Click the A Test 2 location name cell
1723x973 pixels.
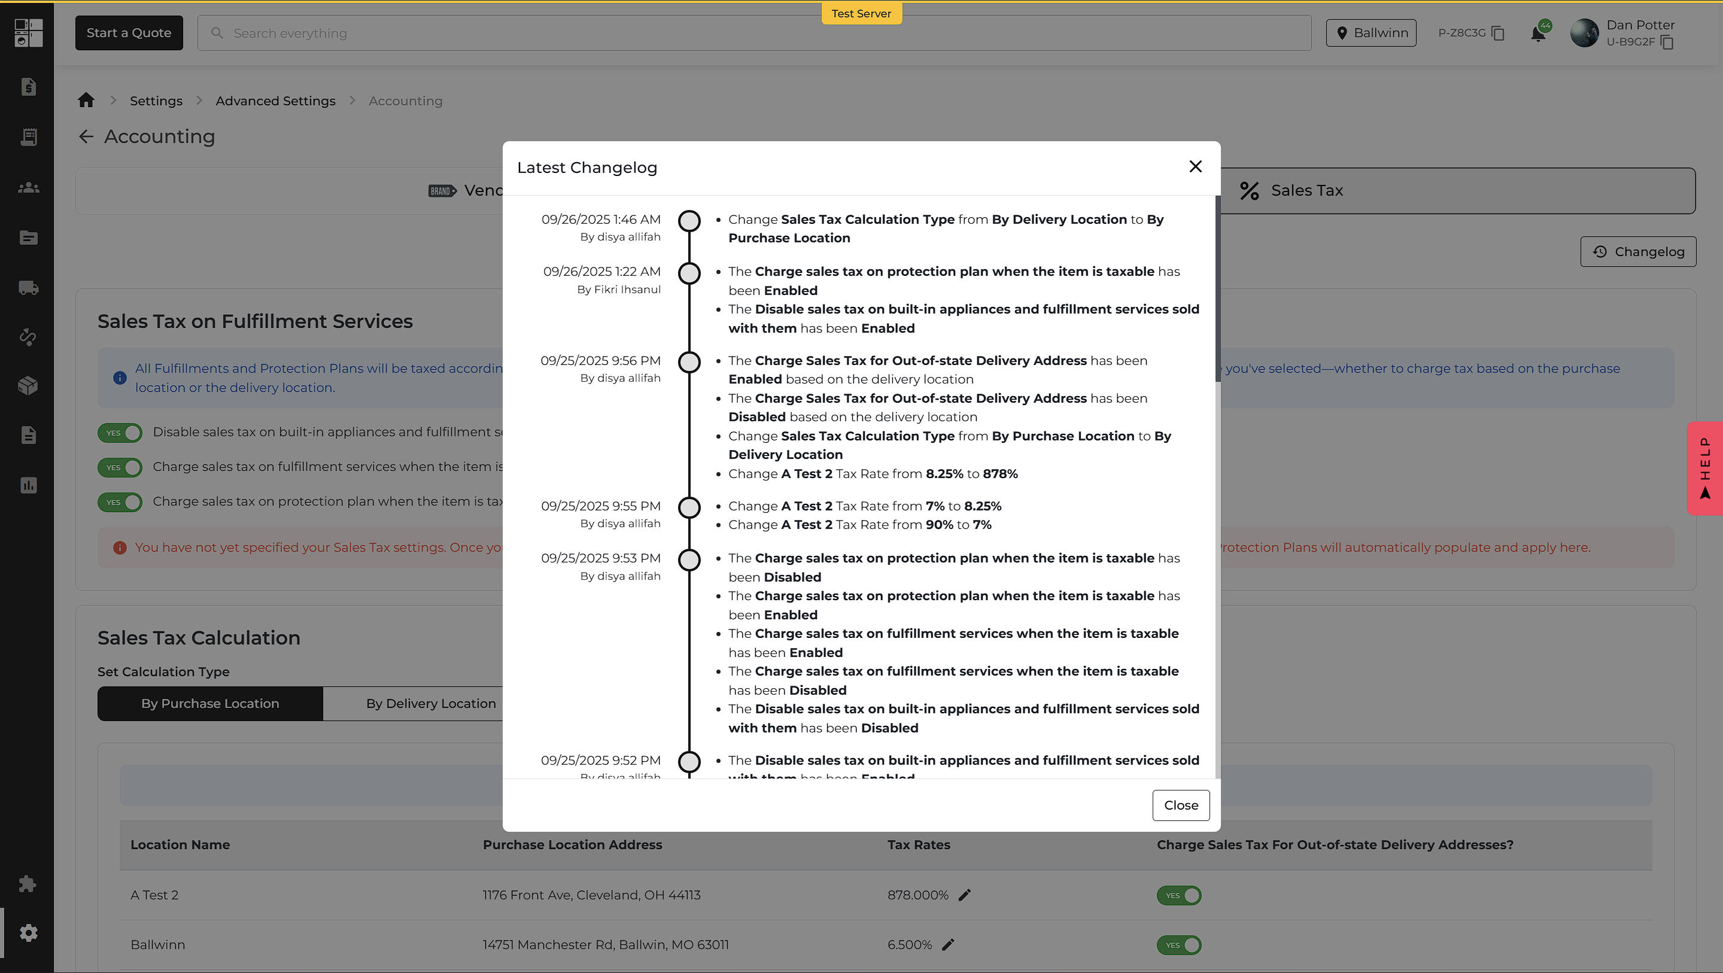(154, 895)
